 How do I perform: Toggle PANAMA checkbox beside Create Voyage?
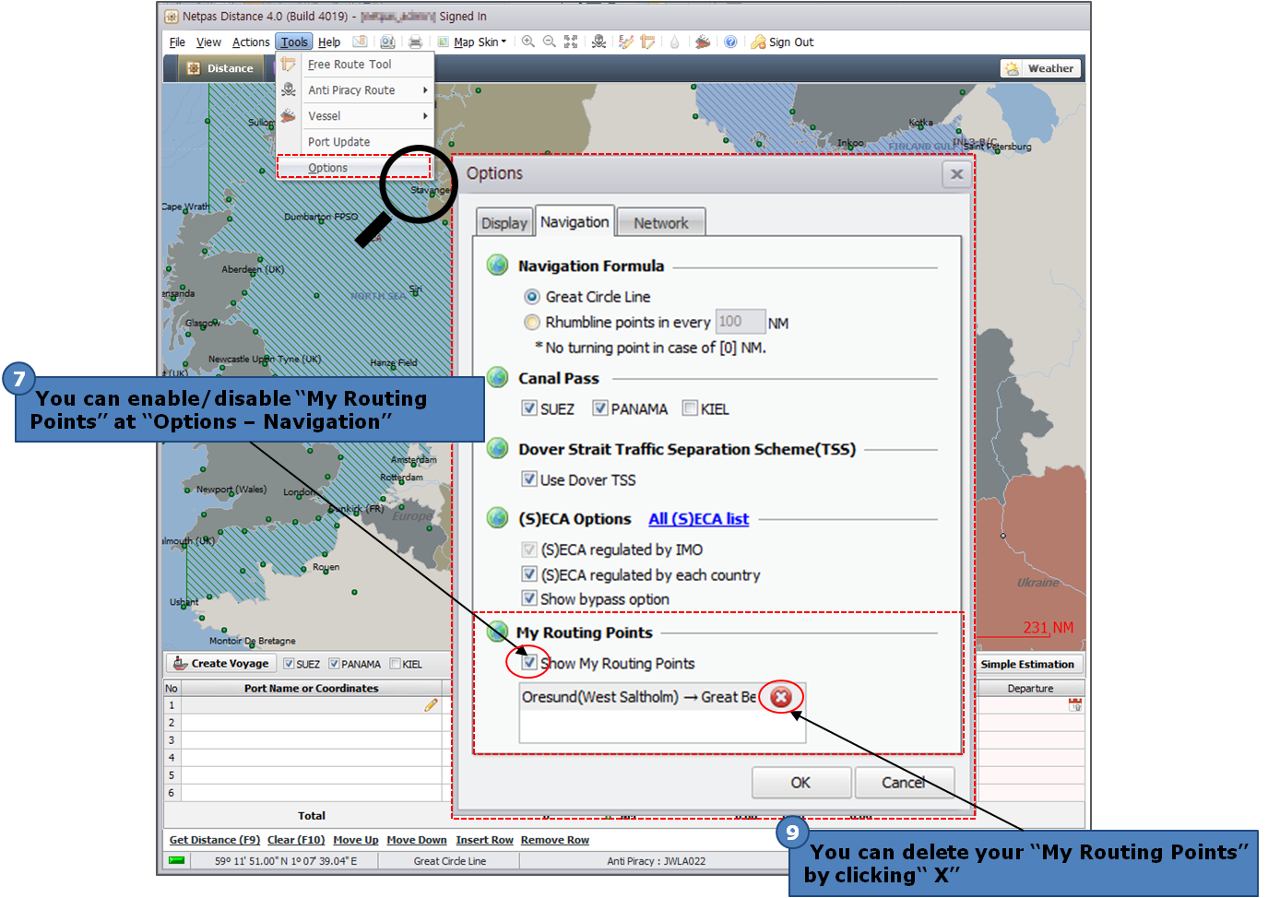point(334,664)
